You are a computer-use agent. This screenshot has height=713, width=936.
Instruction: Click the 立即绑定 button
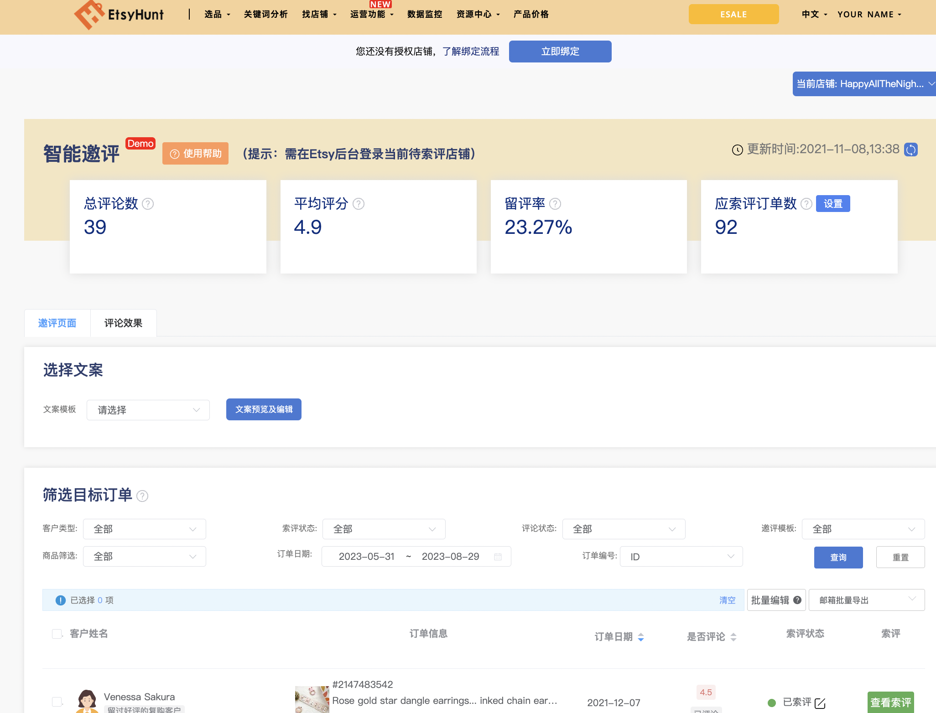click(560, 52)
